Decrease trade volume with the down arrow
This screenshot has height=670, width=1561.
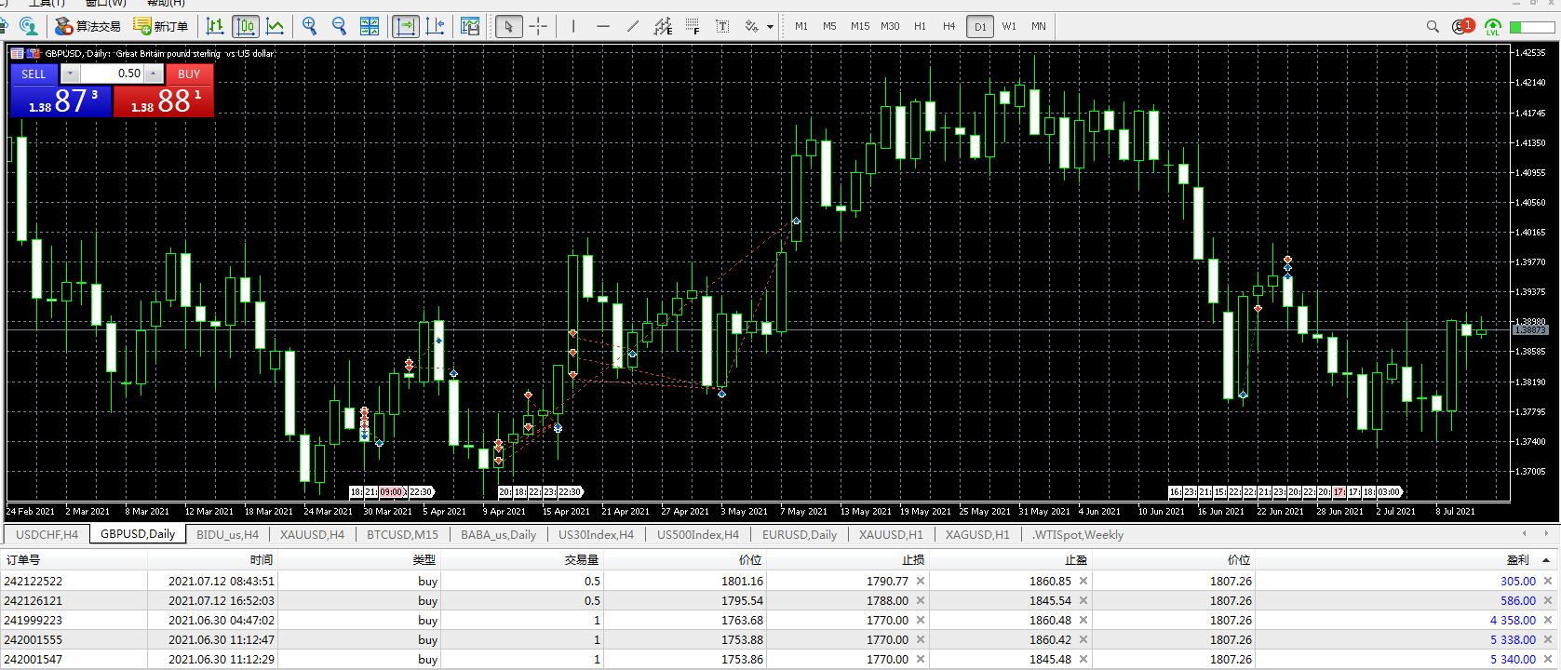tap(70, 74)
